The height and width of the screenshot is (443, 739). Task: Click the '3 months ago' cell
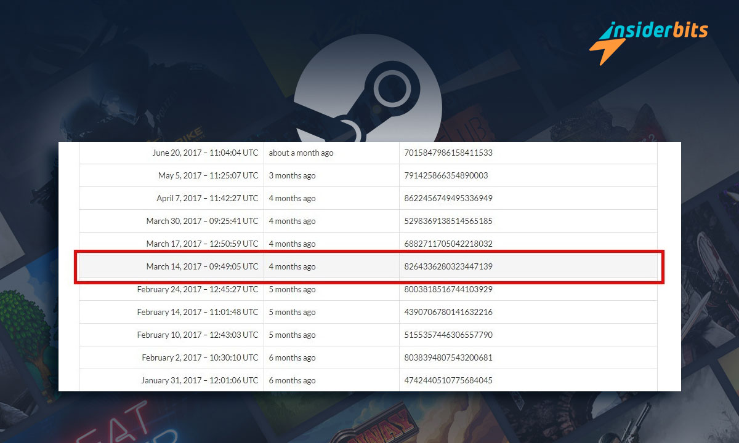click(x=292, y=175)
